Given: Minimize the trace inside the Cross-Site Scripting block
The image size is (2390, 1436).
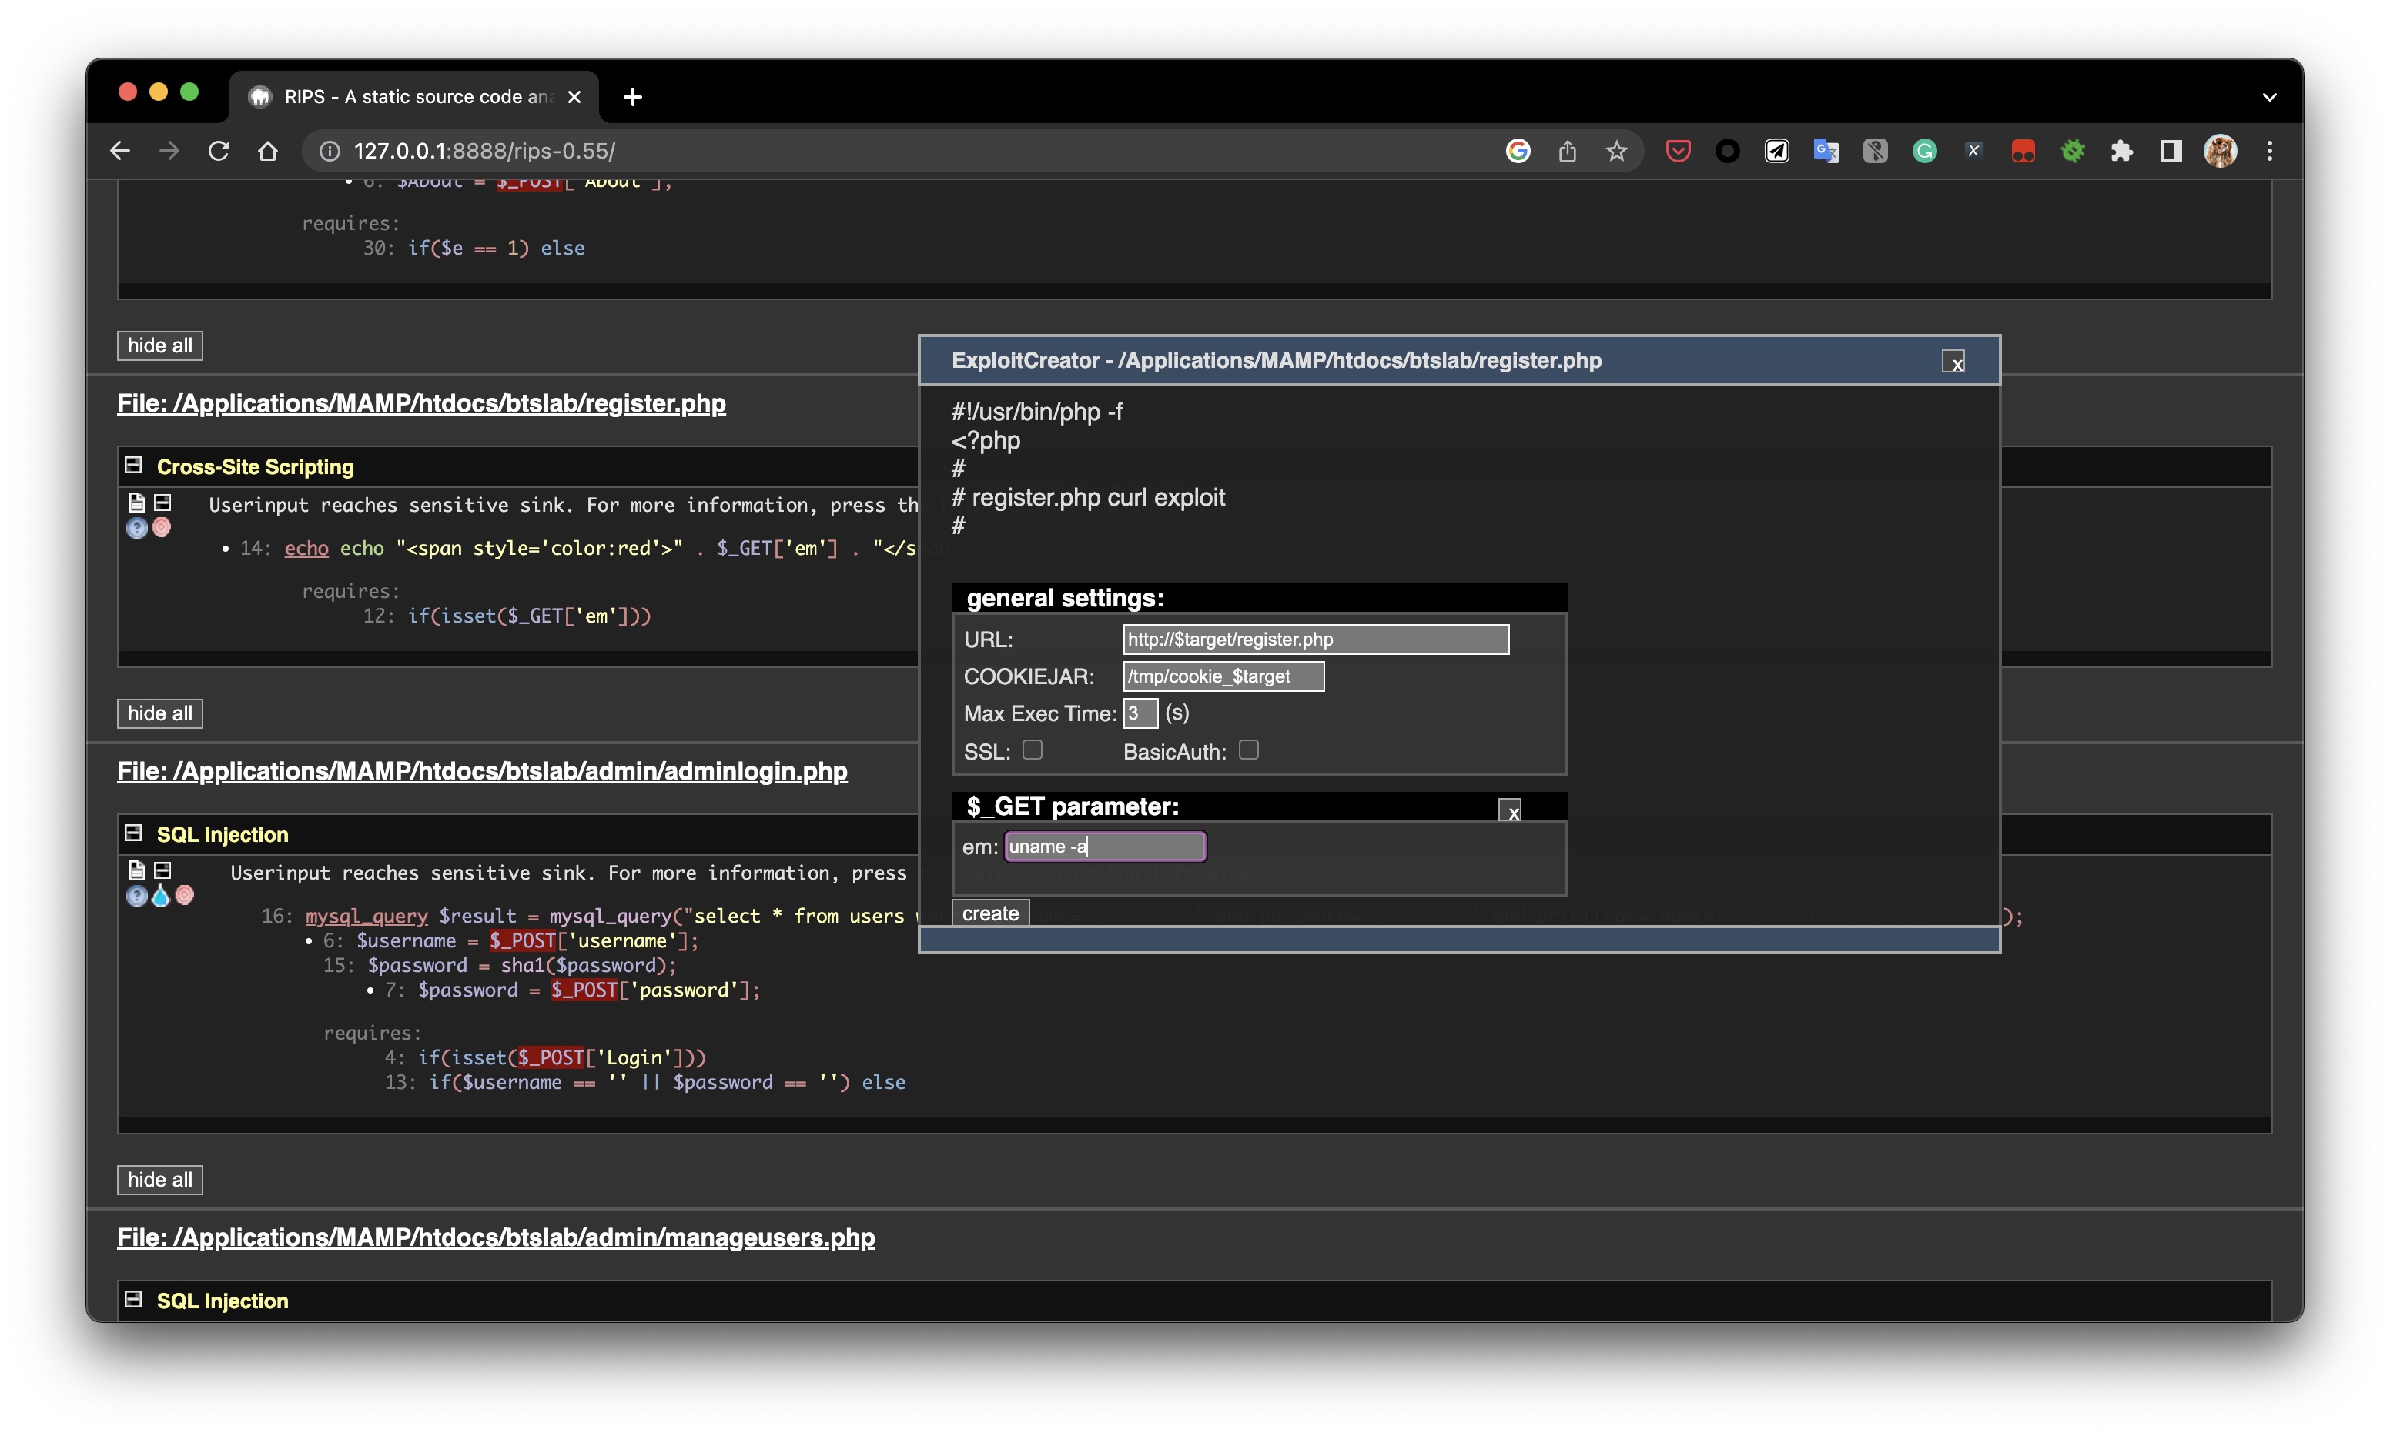Looking at the screenshot, I should coord(162,503).
